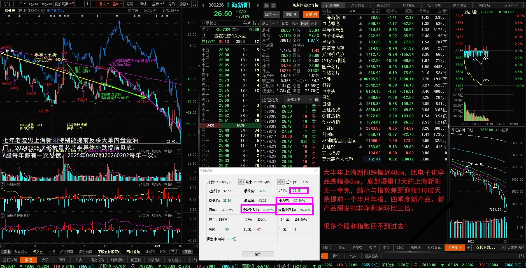
Task: Zoom out the chart with minus icon
Action: 93,4
